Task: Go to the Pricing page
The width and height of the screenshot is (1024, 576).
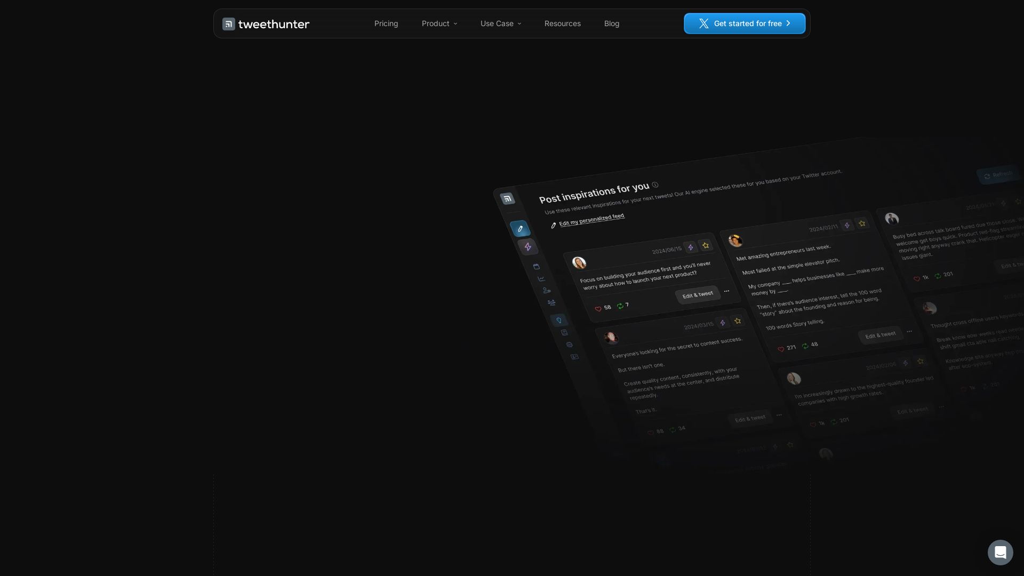Action: (386, 23)
